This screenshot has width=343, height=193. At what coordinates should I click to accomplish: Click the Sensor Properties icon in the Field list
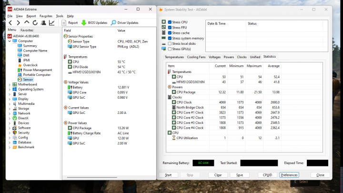[x=65, y=36]
